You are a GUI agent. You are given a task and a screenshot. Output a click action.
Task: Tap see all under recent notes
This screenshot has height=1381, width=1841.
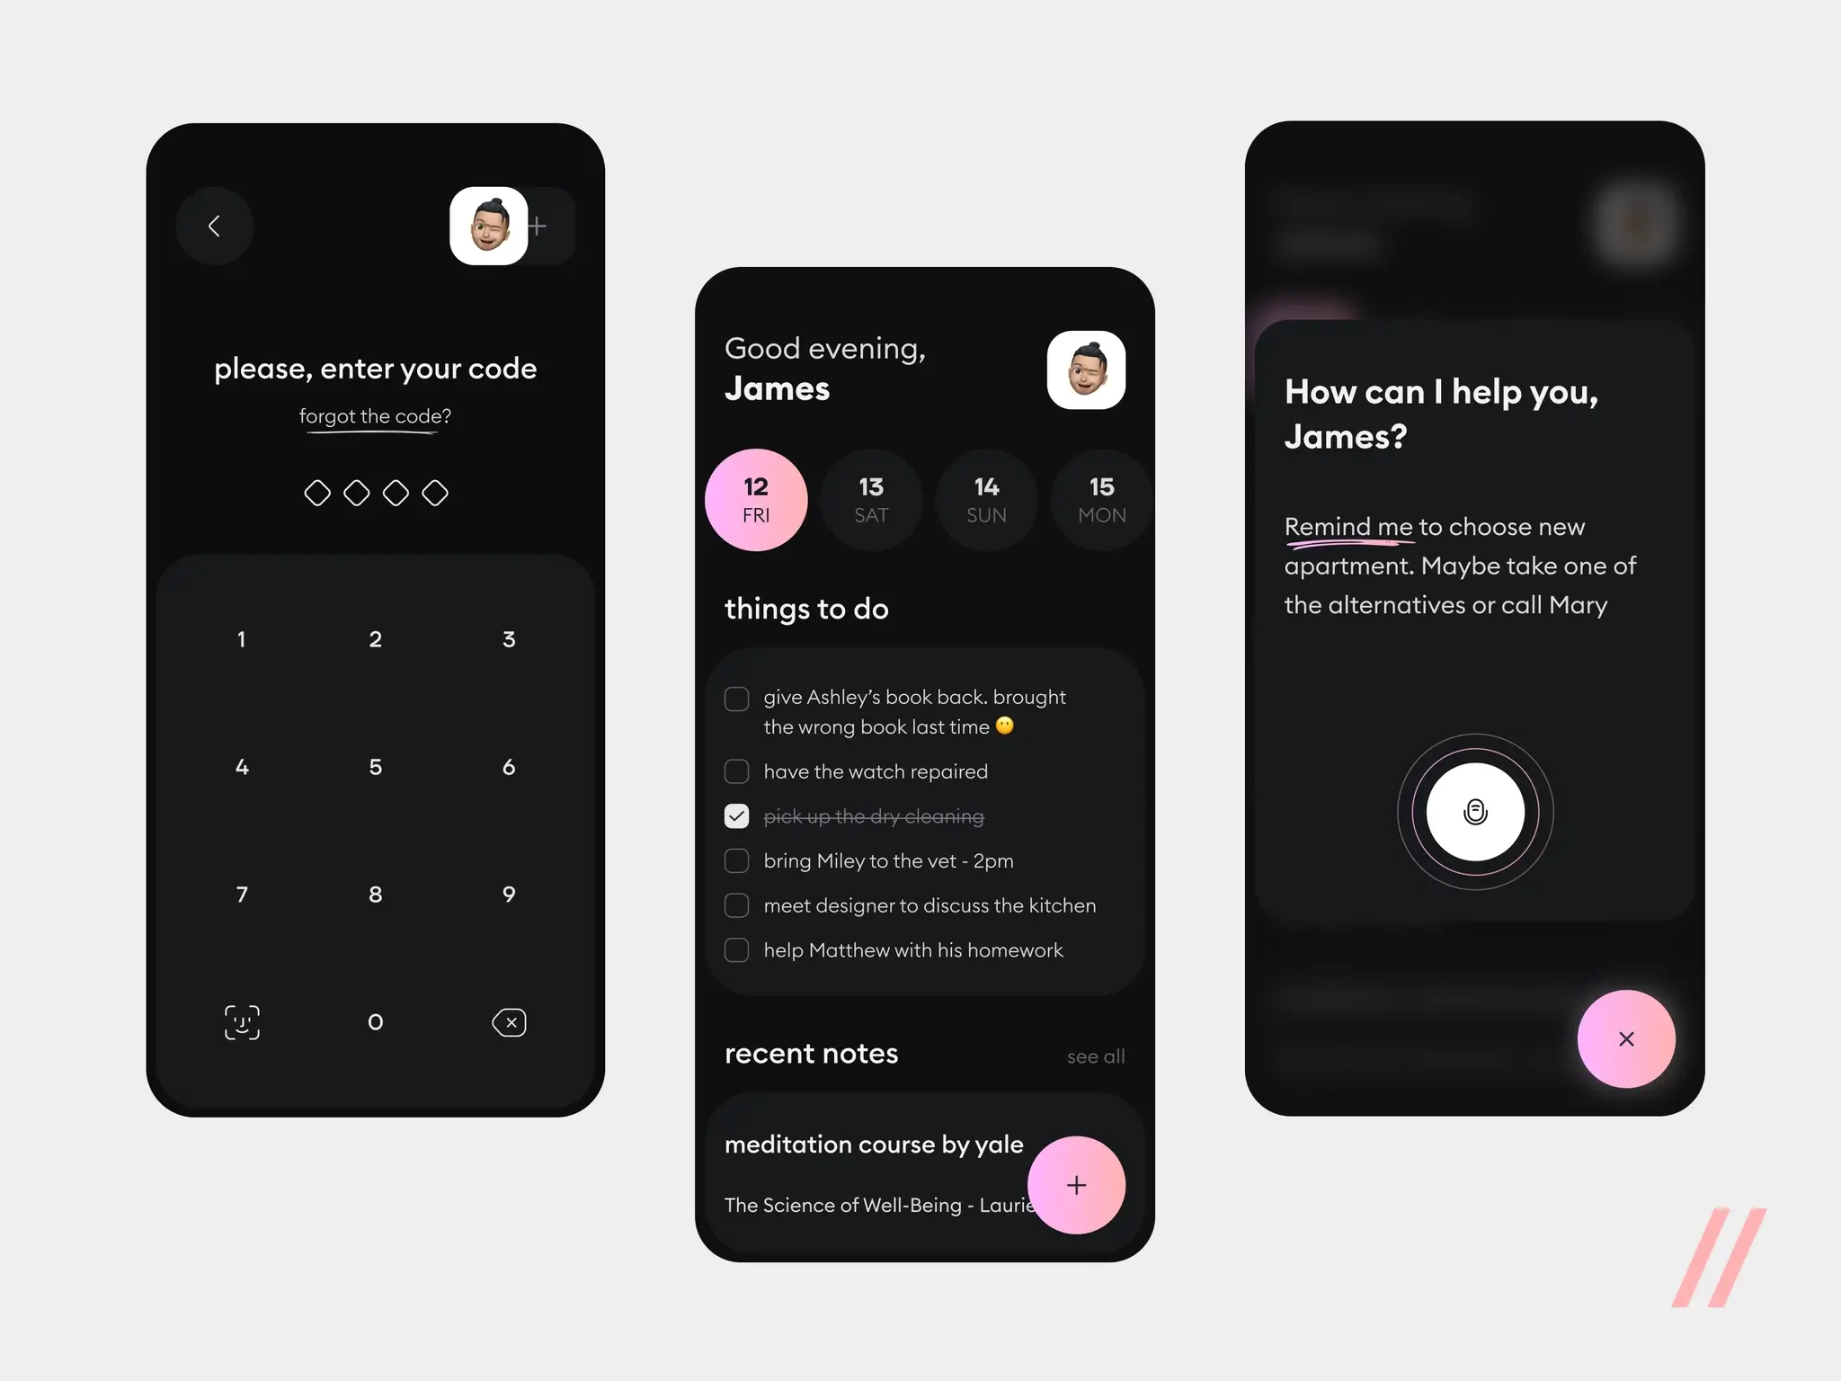point(1096,1056)
